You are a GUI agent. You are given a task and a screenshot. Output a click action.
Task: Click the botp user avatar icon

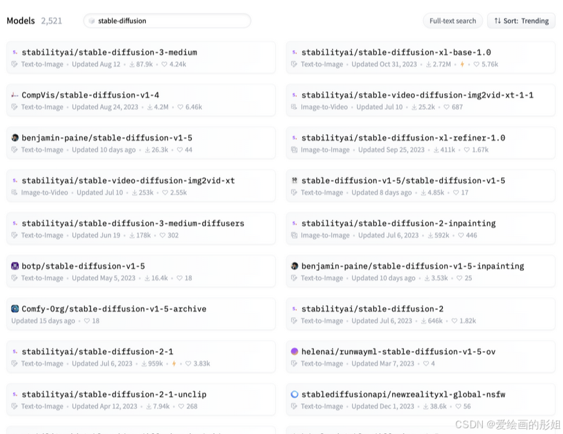pos(15,266)
